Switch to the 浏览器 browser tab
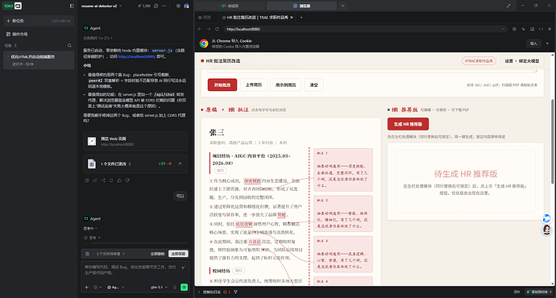 (x=301, y=6)
